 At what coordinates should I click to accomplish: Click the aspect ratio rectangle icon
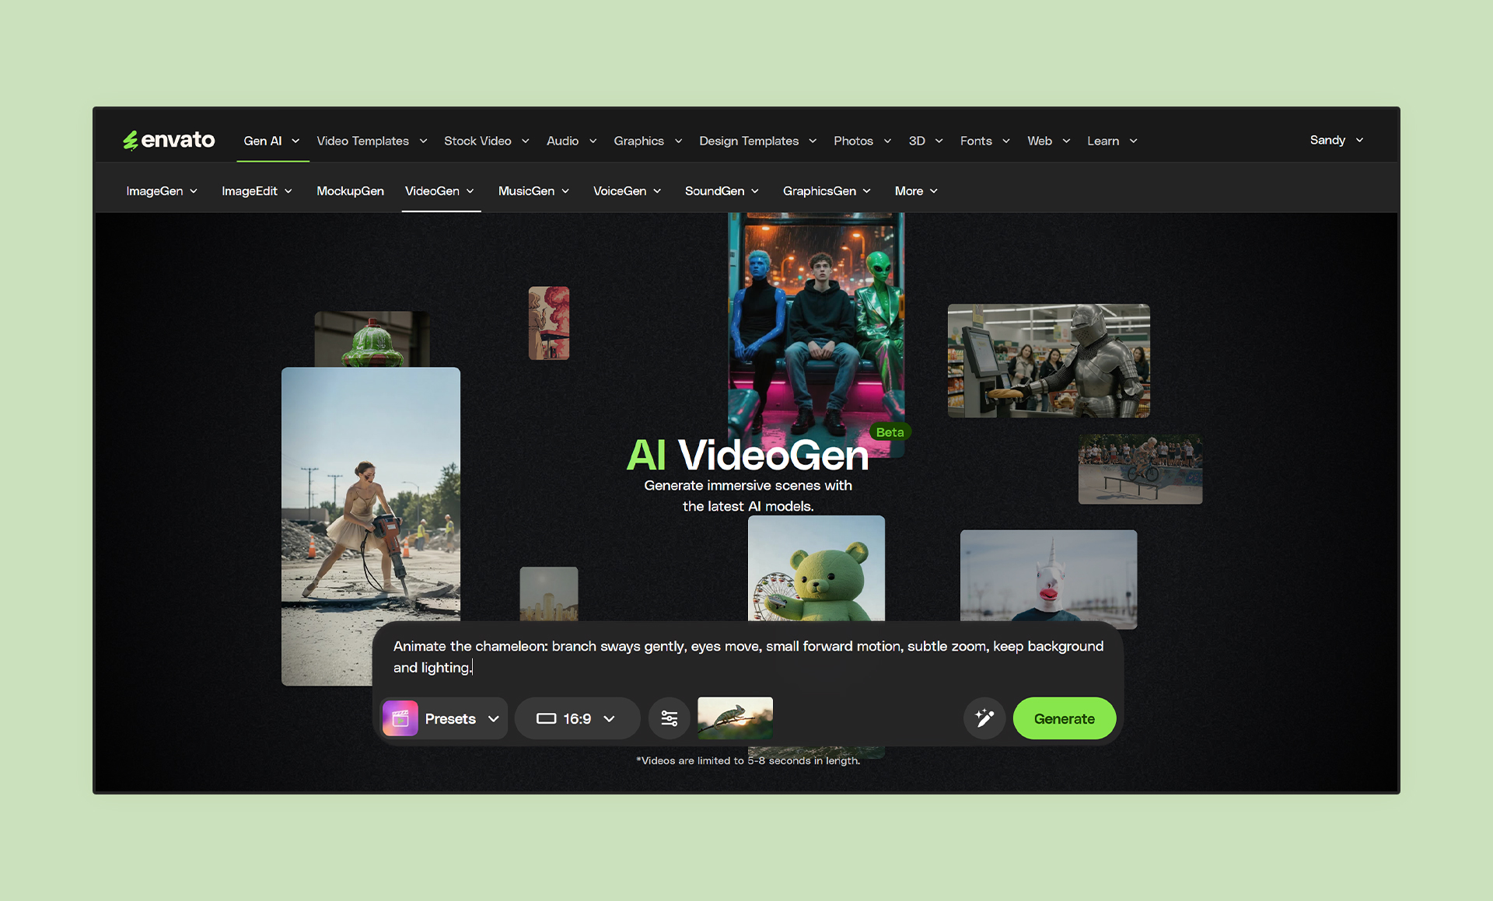point(546,718)
